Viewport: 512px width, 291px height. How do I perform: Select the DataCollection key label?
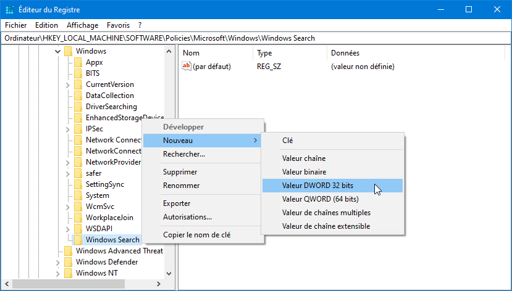[x=110, y=96]
